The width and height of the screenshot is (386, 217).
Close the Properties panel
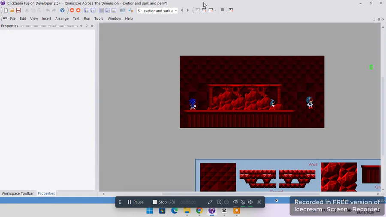(92, 26)
